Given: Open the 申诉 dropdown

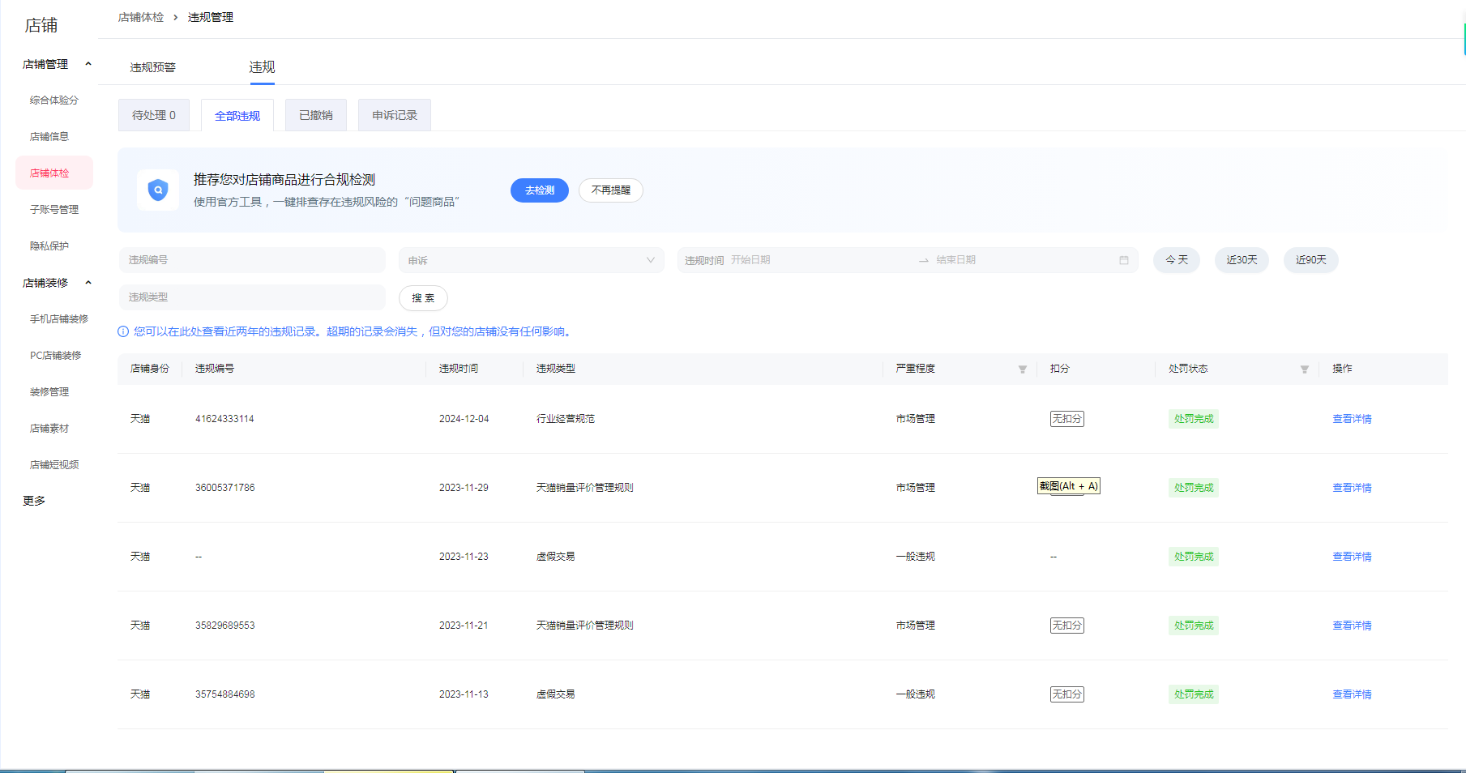Looking at the screenshot, I should 530,260.
